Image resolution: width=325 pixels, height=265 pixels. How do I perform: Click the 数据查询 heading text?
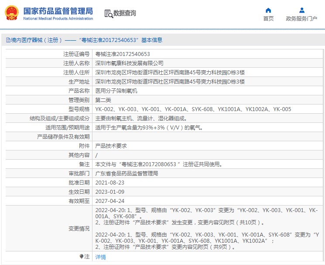click(x=125, y=14)
